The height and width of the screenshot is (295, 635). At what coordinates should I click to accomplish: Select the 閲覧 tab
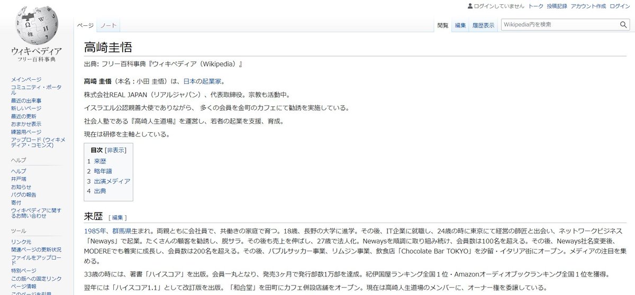(442, 25)
